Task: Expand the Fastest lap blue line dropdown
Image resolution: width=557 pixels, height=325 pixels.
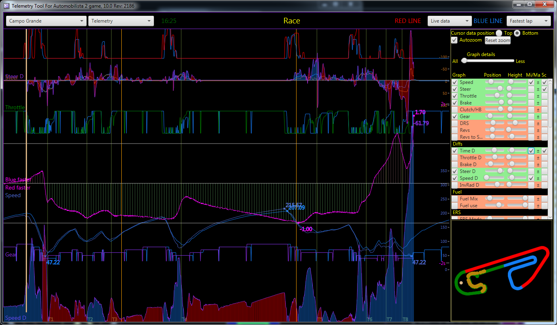Action: click(528, 21)
